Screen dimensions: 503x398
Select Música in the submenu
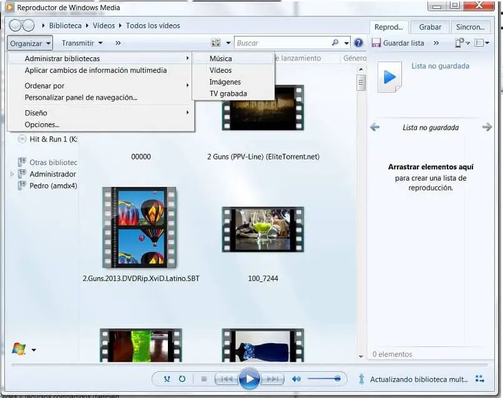[221, 59]
